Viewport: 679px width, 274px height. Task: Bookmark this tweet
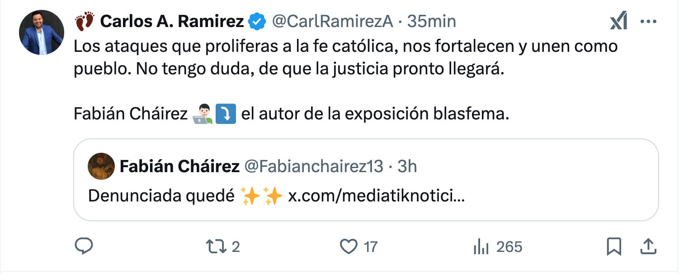(x=613, y=247)
